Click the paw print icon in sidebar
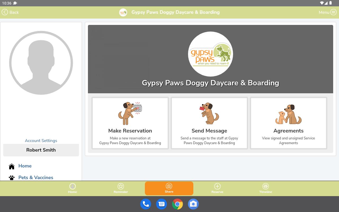 click(12, 178)
